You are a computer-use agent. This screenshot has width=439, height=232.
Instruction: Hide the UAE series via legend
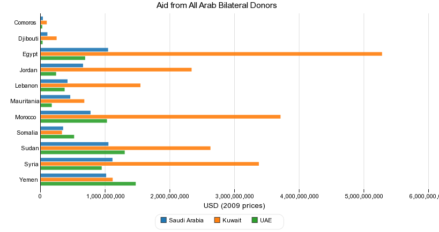[266, 220]
